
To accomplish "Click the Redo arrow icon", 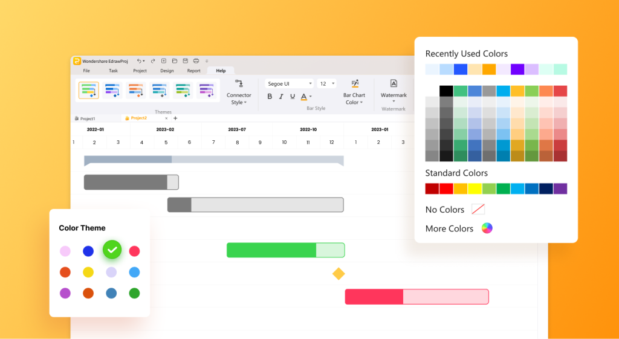I will click(153, 61).
